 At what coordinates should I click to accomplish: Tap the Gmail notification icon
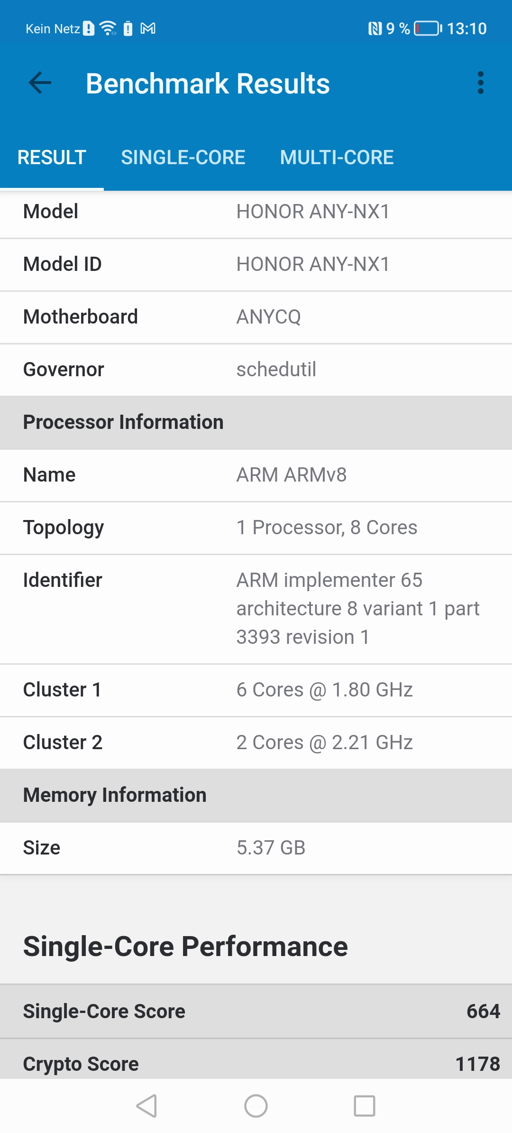[148, 28]
